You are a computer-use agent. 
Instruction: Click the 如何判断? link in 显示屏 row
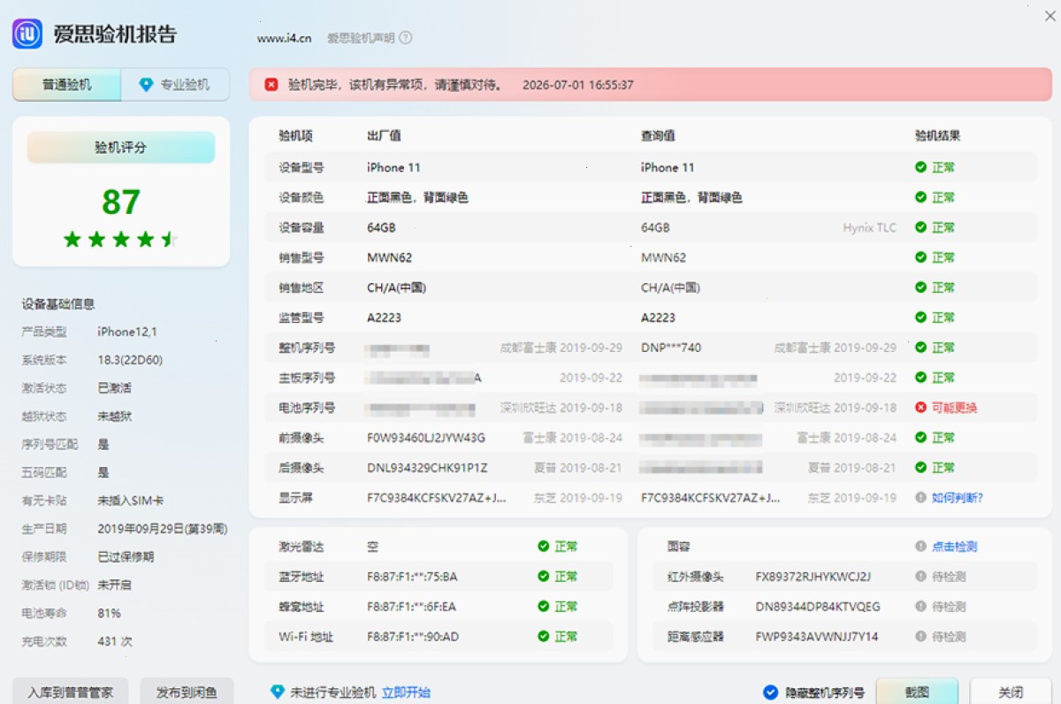[958, 498]
